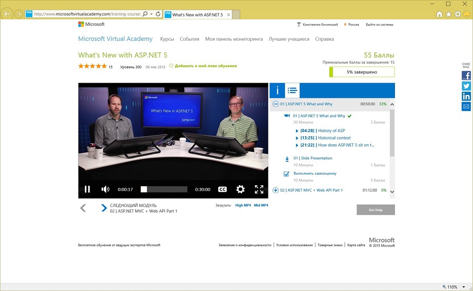Open Условия использования footer link
473x291 pixels.
(x=294, y=245)
